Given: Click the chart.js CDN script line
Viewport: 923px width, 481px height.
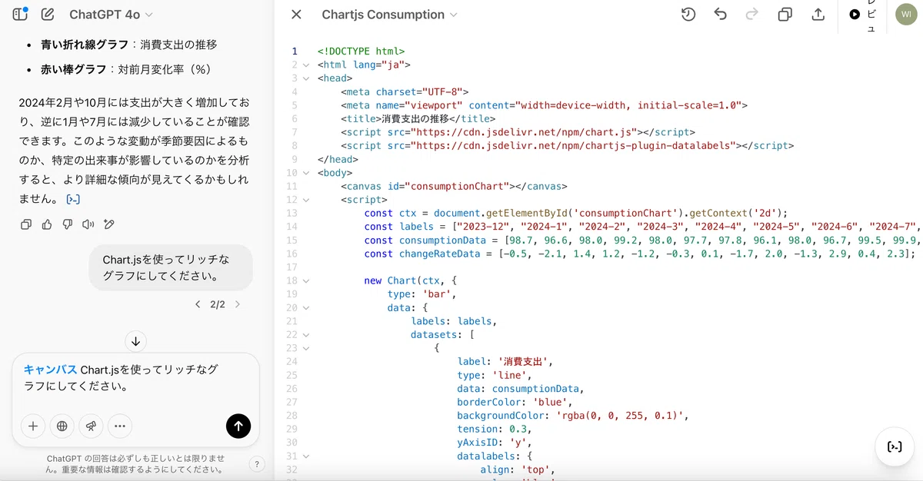Looking at the screenshot, I should (x=518, y=132).
